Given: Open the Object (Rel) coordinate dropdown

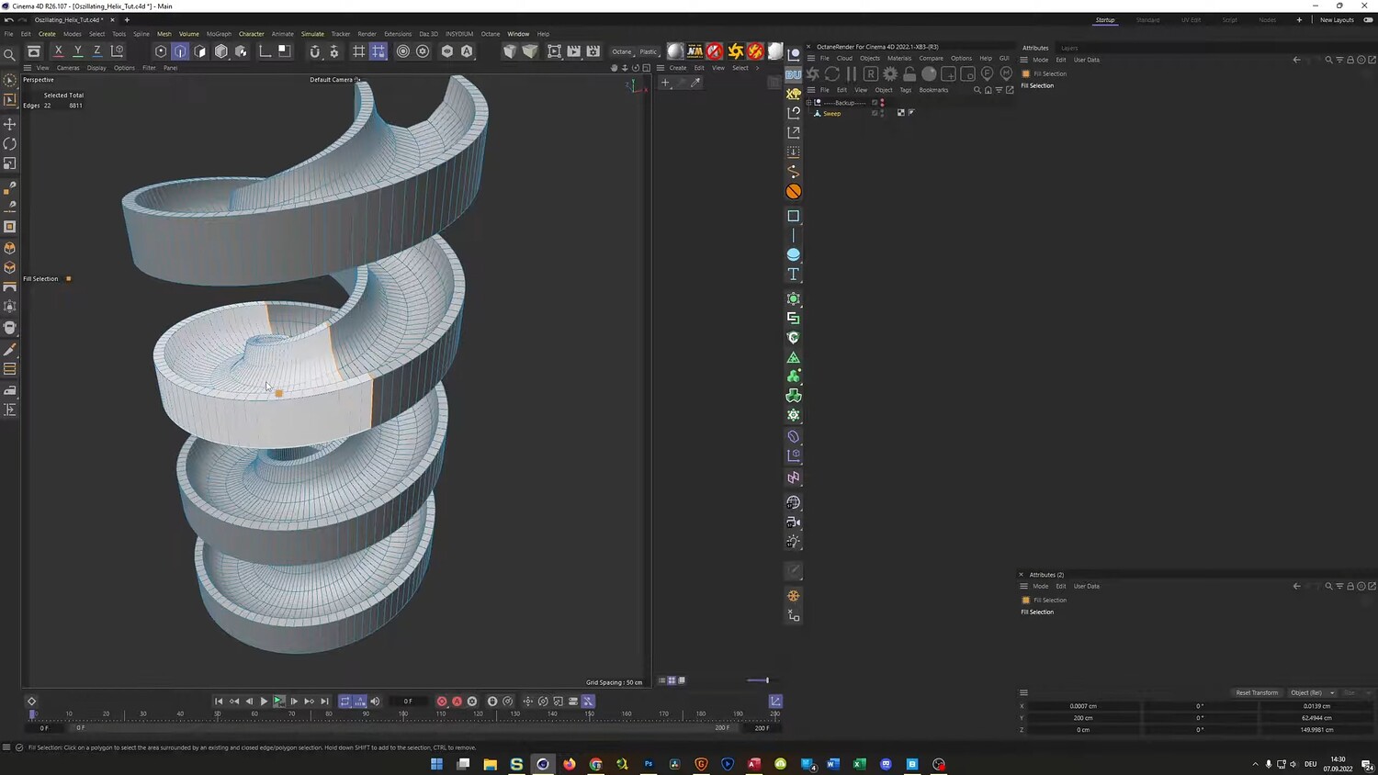Looking at the screenshot, I should (1313, 693).
